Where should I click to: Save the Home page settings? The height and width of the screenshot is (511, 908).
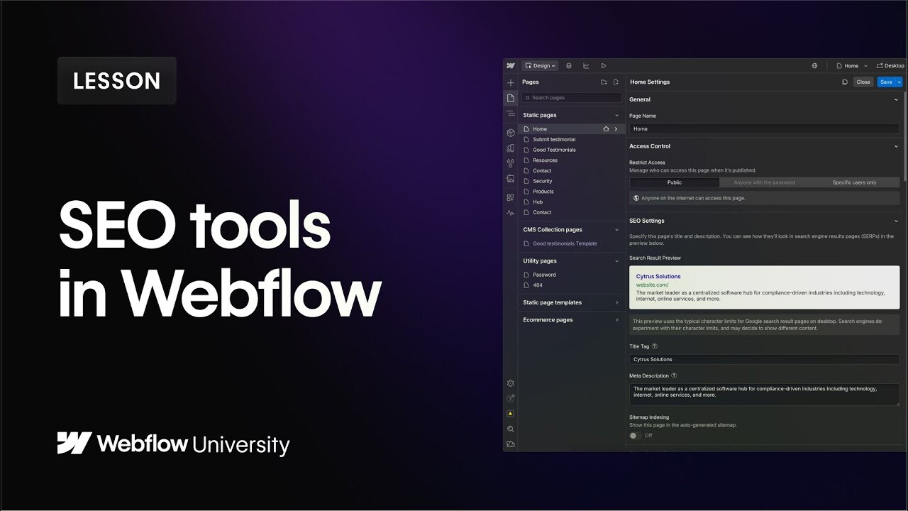click(x=887, y=82)
